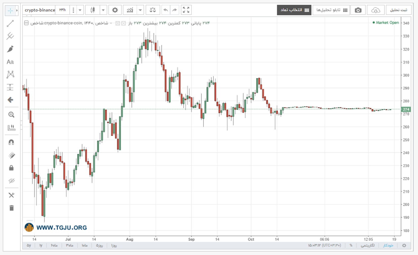This screenshot has width=418, height=255.
Task: Toggle lock all drawing tools
Action: click(x=11, y=168)
